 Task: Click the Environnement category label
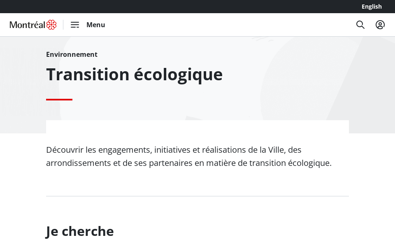(x=72, y=54)
